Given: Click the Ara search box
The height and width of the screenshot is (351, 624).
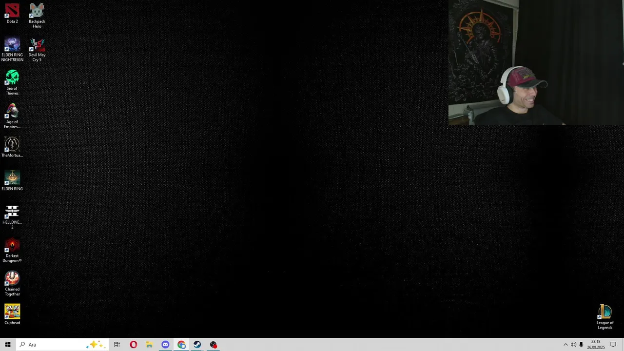Looking at the screenshot, I should pyautogui.click(x=61, y=345).
